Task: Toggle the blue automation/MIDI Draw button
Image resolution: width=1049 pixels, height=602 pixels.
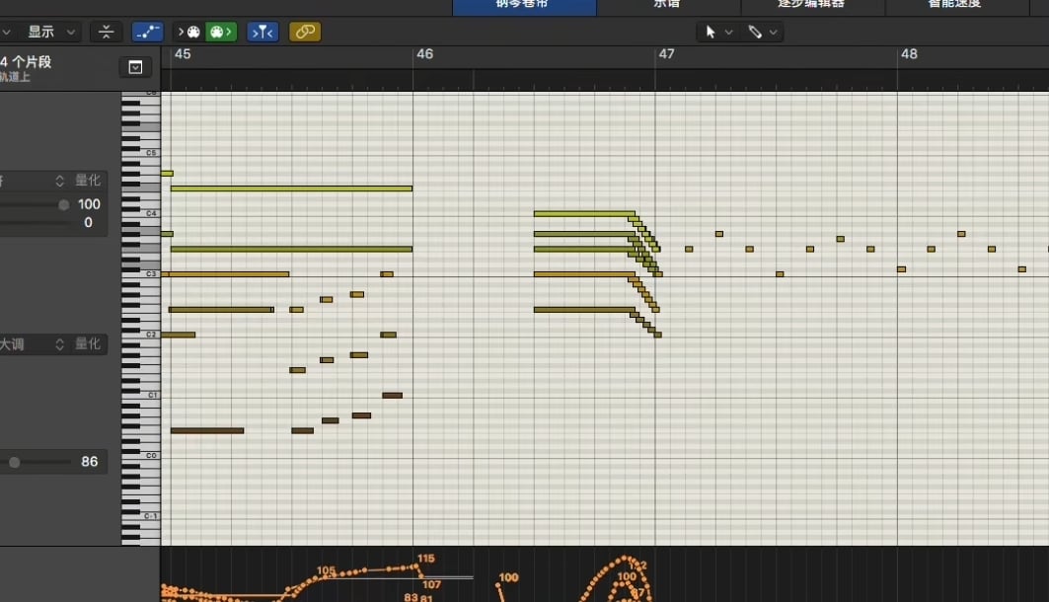Action: tap(147, 32)
